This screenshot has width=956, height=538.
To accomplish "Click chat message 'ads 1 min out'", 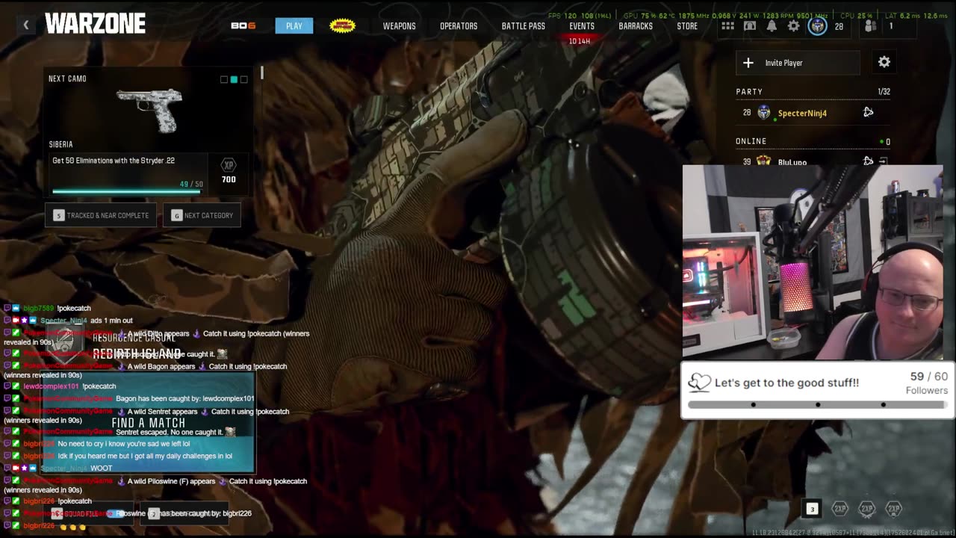I will pos(111,321).
